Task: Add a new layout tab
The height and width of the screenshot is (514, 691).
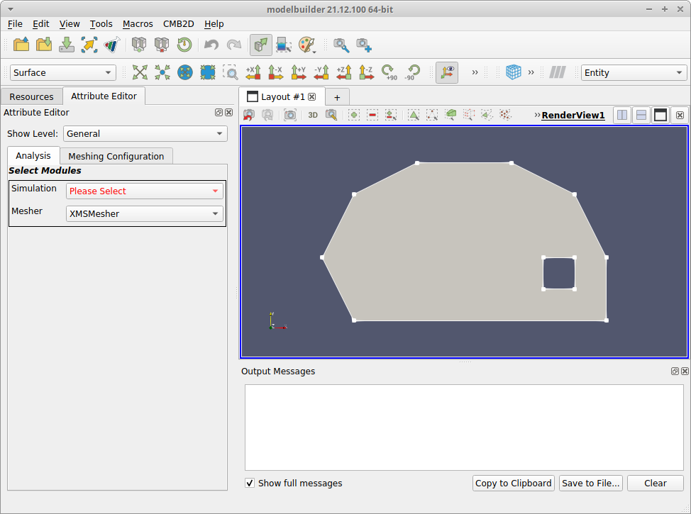Action: [337, 97]
